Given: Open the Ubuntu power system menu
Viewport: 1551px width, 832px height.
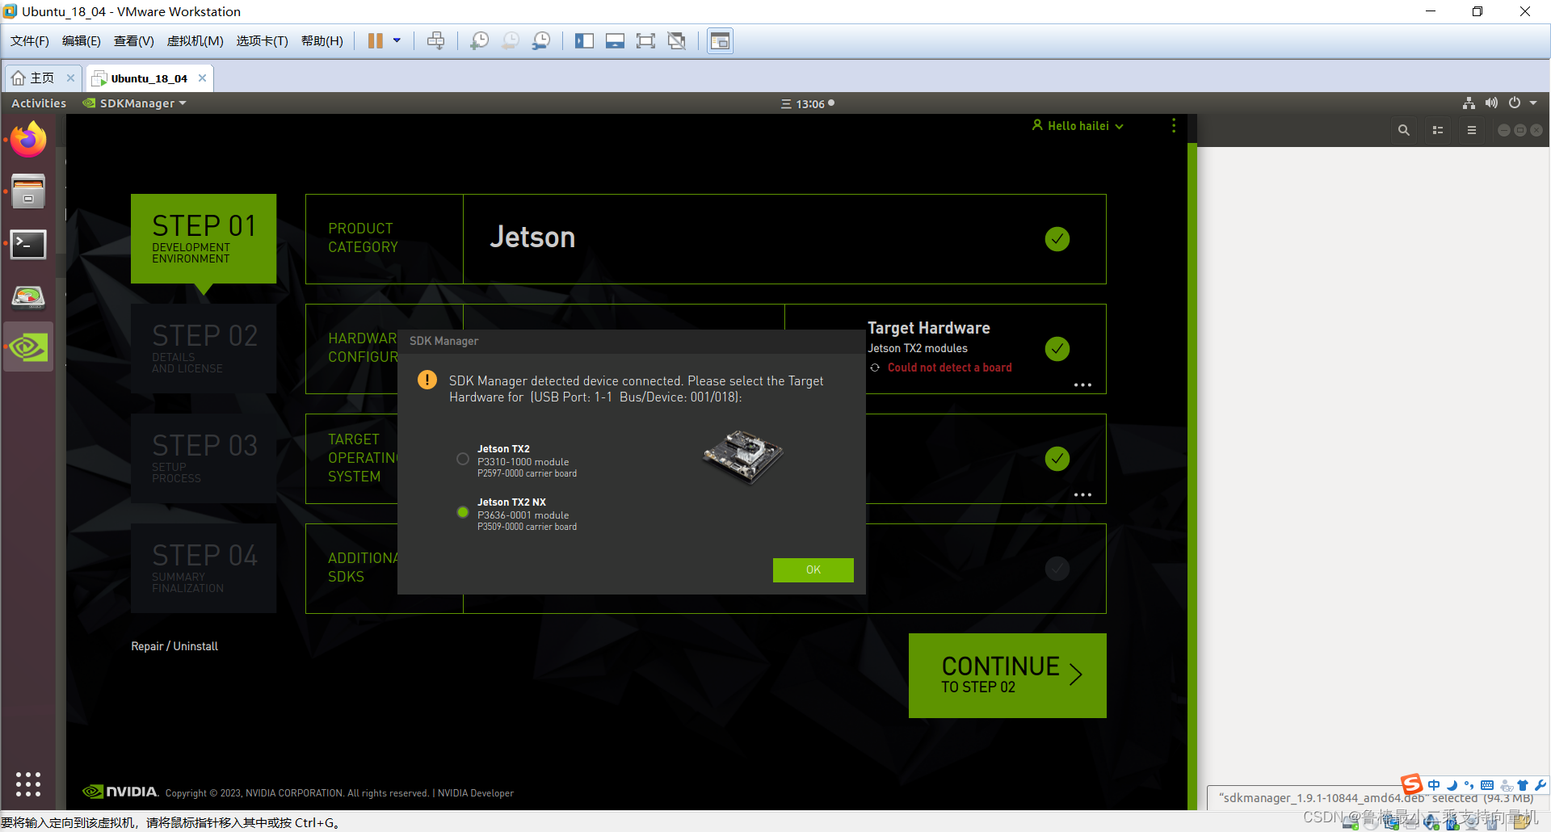Looking at the screenshot, I should (x=1522, y=103).
